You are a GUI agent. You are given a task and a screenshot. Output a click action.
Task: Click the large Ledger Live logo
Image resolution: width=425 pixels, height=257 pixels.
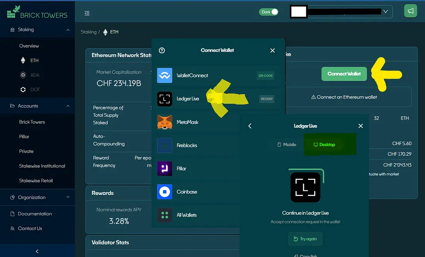pos(305,187)
